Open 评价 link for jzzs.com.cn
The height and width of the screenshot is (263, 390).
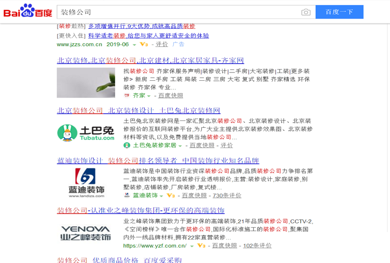(162, 45)
